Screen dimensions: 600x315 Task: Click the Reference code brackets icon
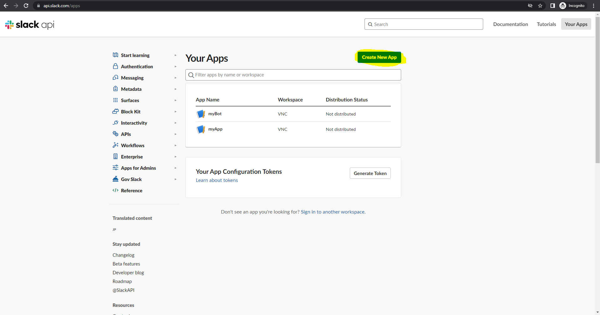point(116,190)
